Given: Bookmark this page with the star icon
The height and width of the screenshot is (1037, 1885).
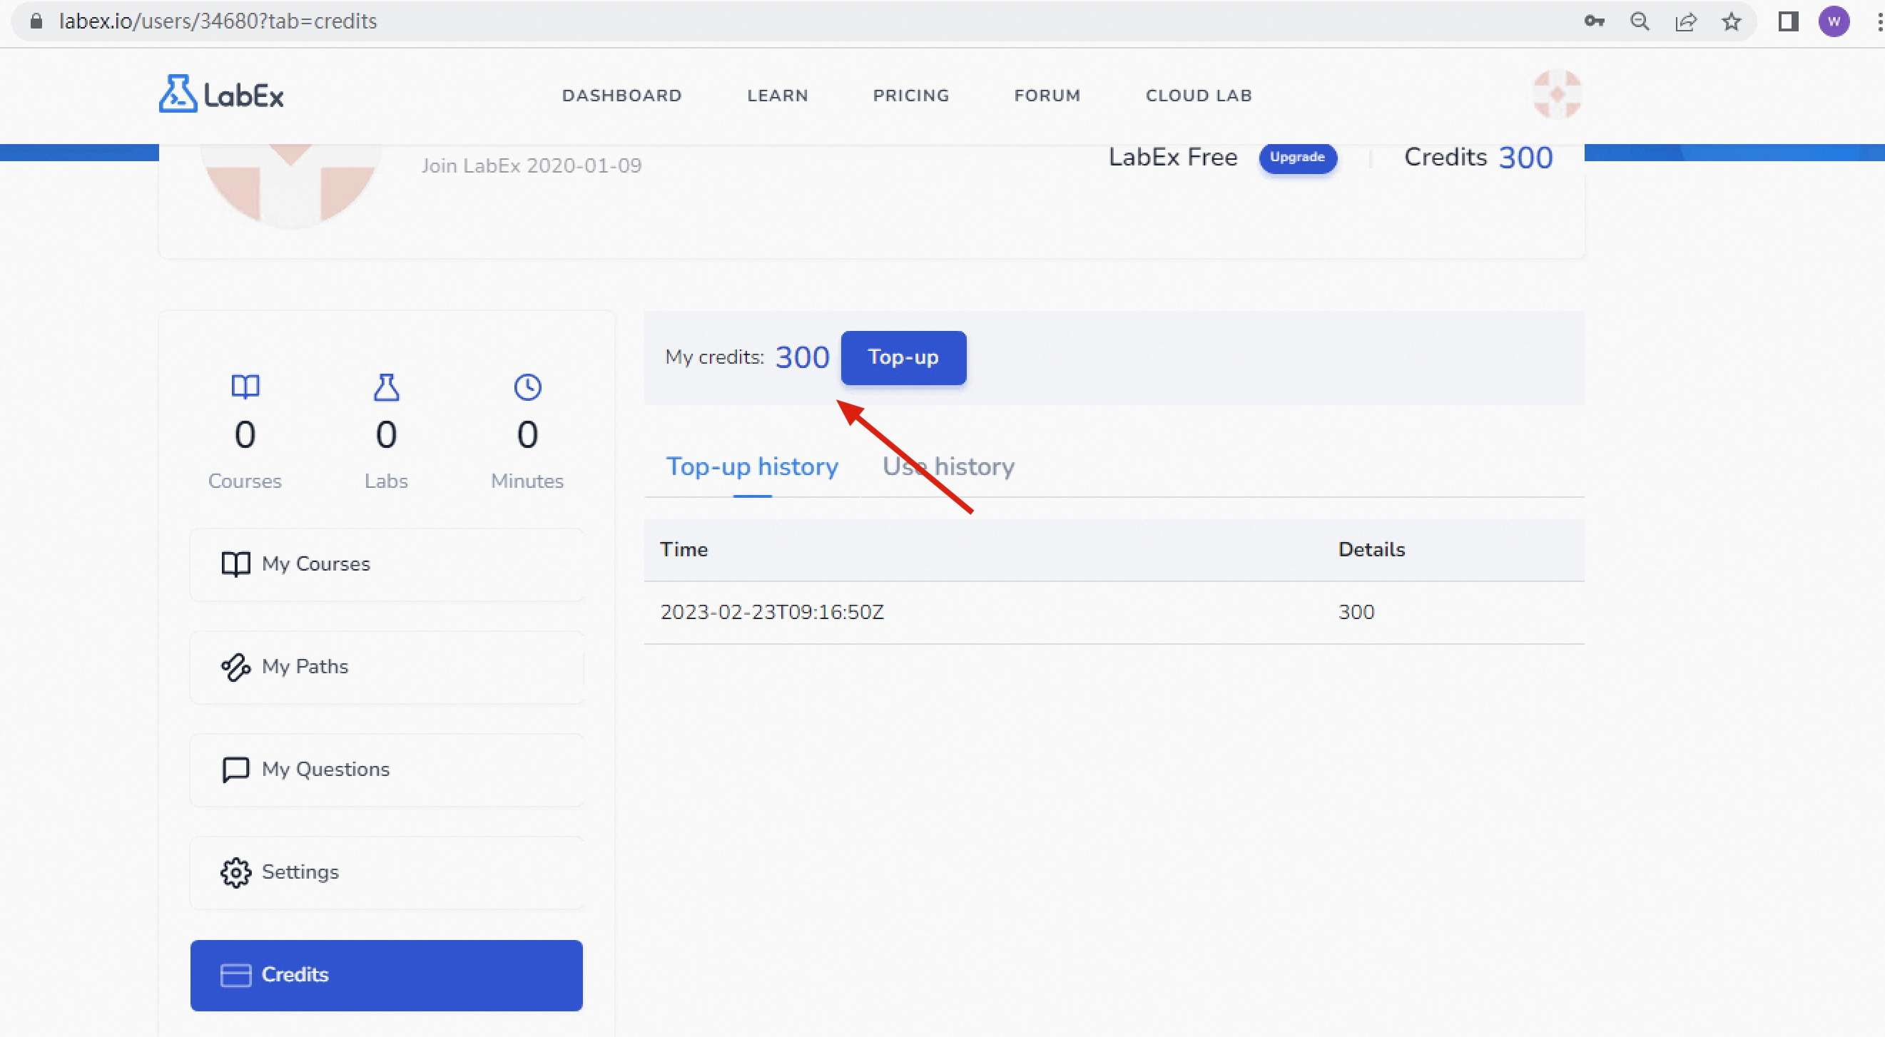Looking at the screenshot, I should coord(1731,21).
